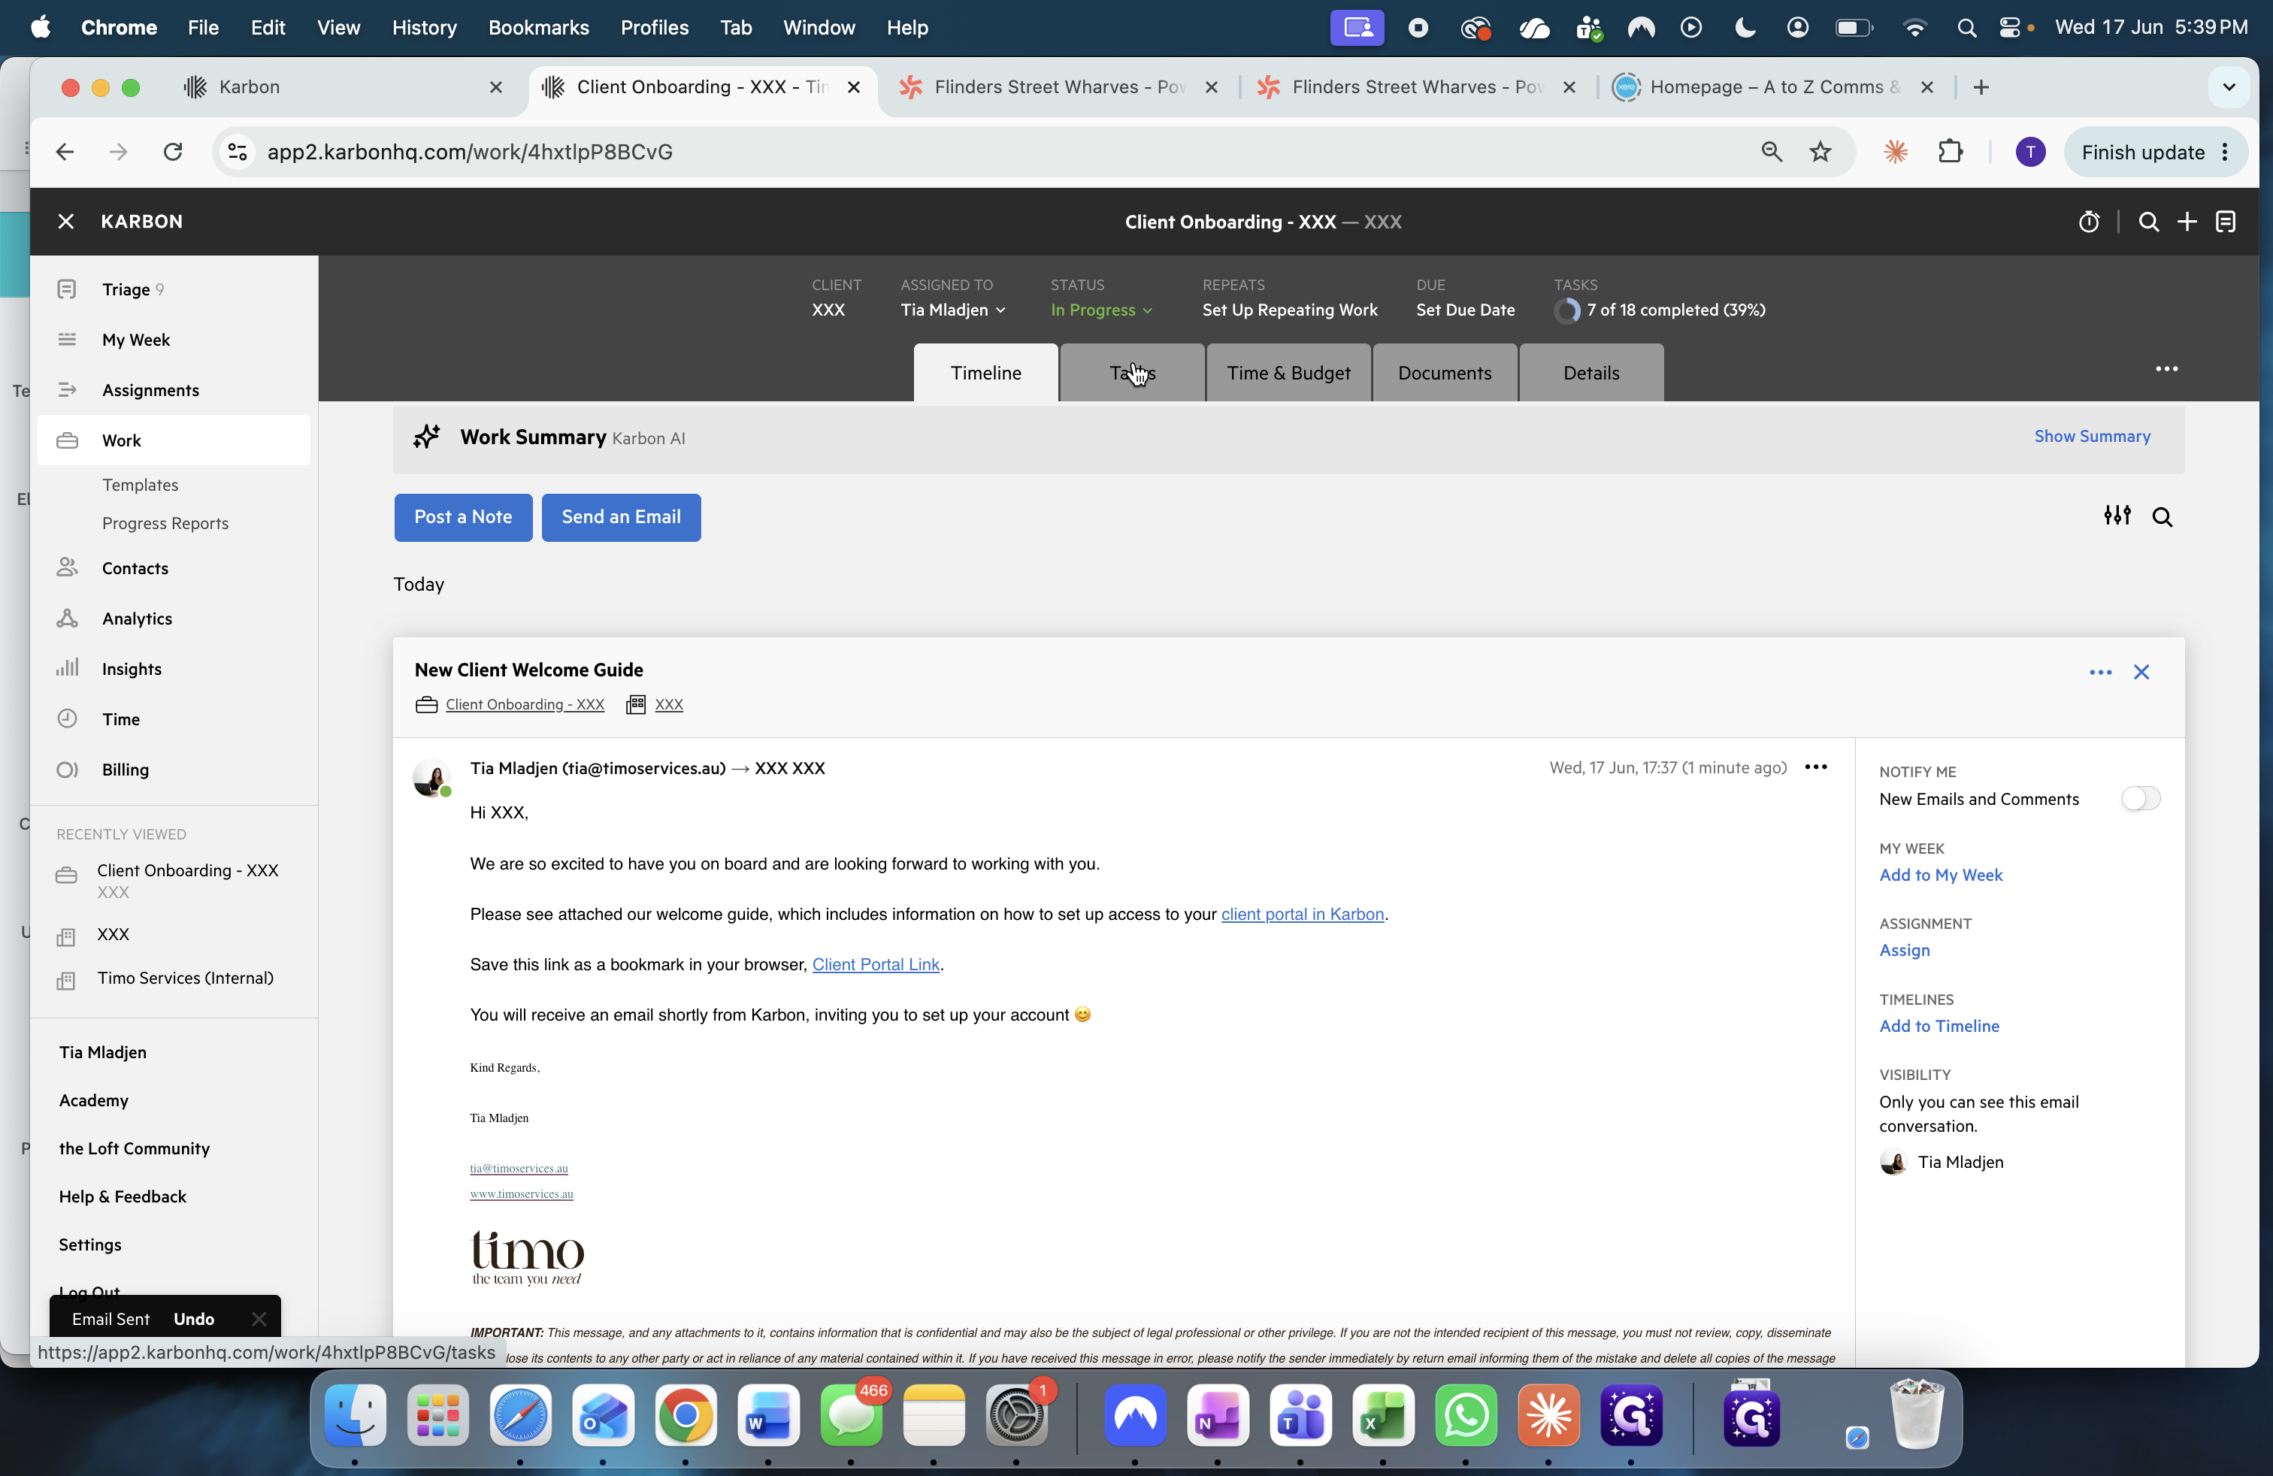Open global search in Karbon header
Screen dimensions: 2273x1476
pyautogui.click(x=2149, y=222)
